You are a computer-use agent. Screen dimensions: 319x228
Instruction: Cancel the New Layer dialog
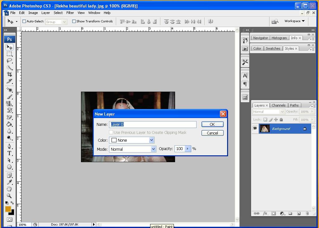212,133
